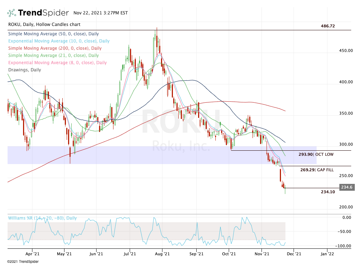This screenshot has width=362, height=265.
Task: Click the Jul '21 date label
Action: click(130, 254)
